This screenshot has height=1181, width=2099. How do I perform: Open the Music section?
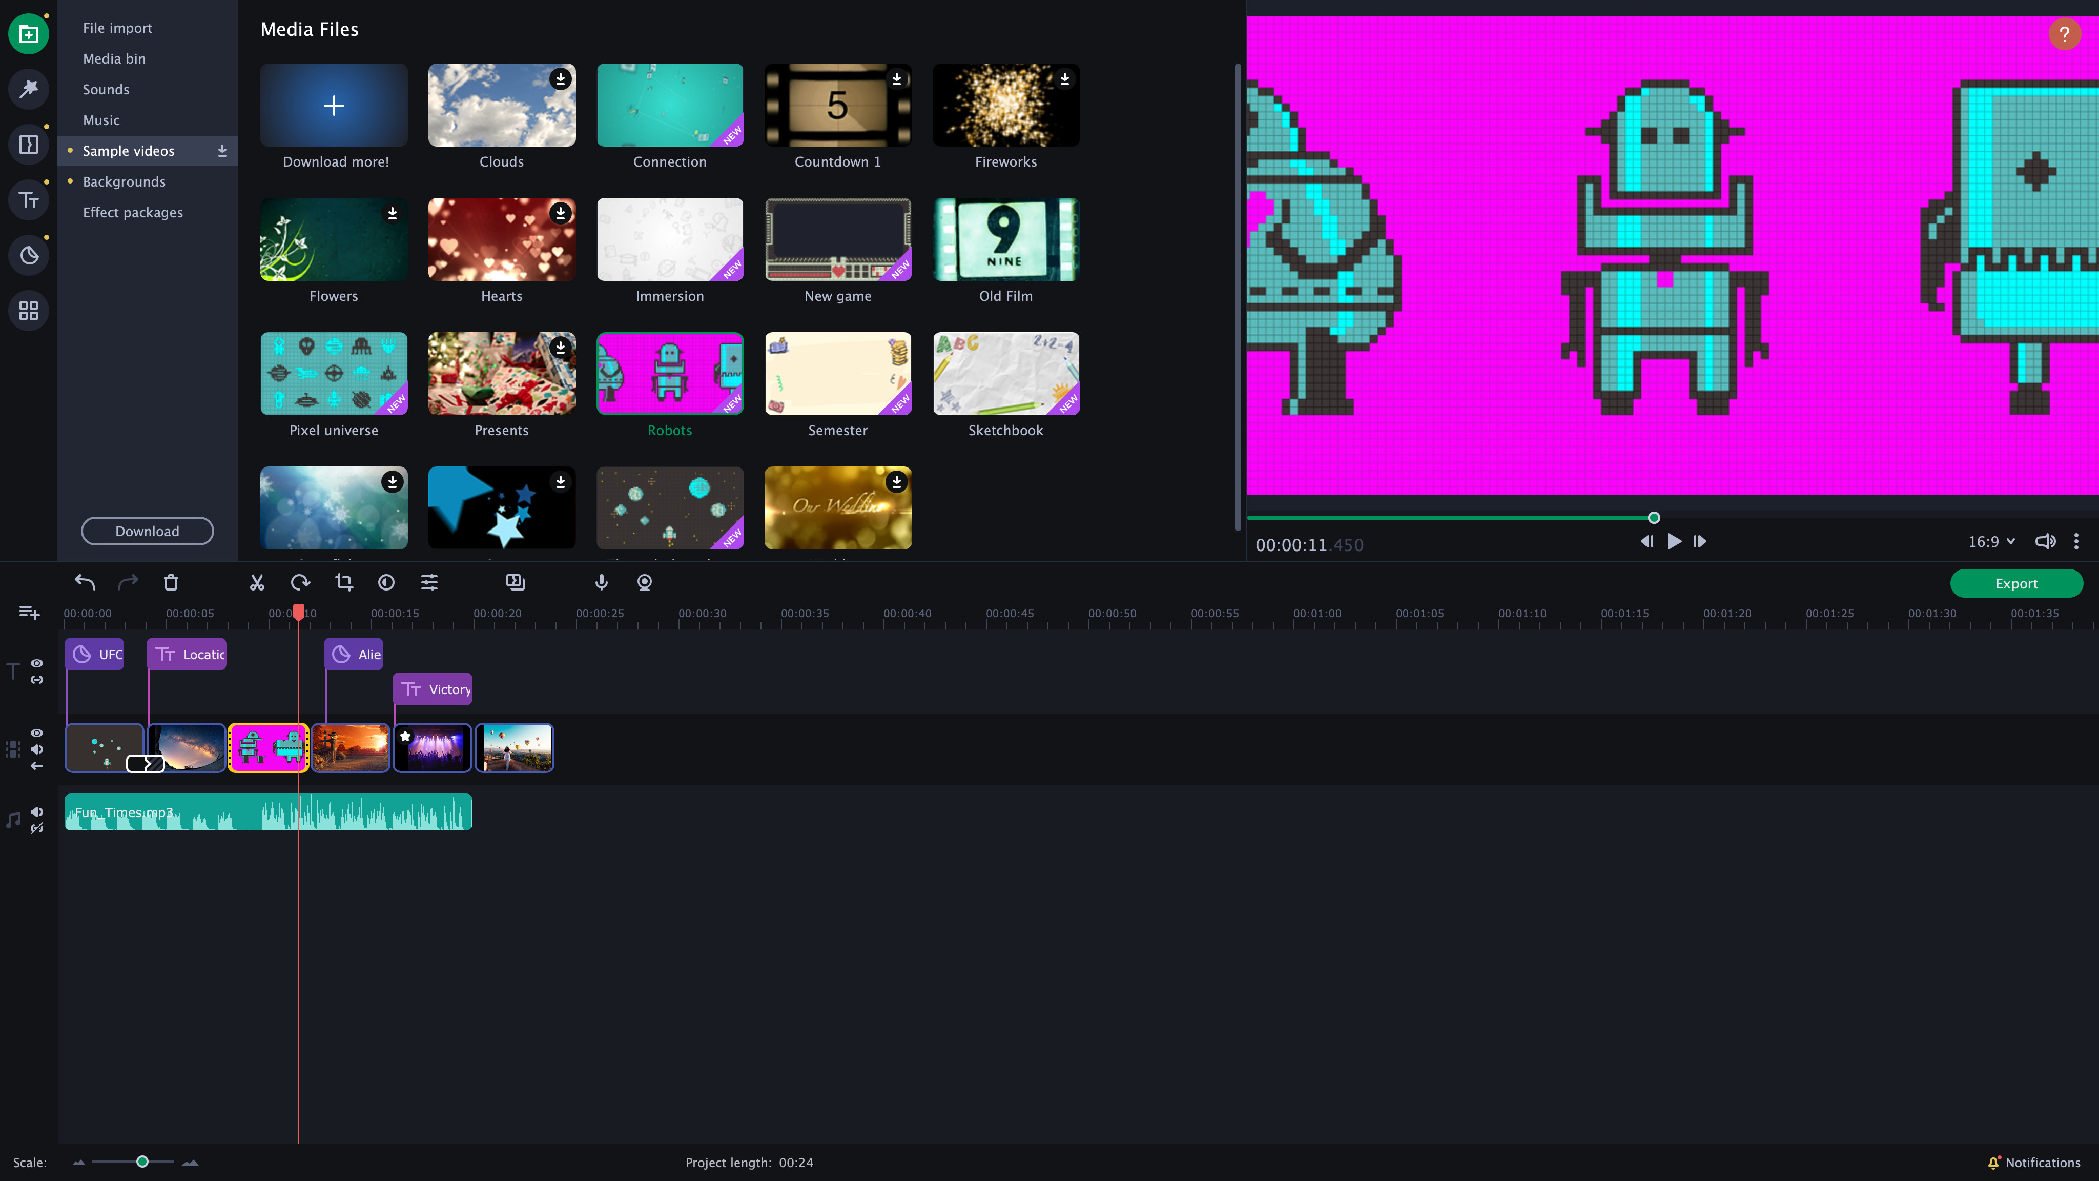point(101,120)
